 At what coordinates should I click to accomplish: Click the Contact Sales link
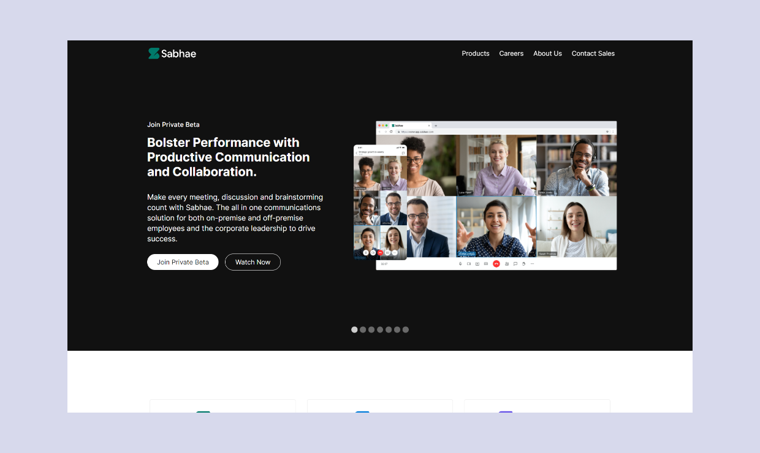point(593,53)
